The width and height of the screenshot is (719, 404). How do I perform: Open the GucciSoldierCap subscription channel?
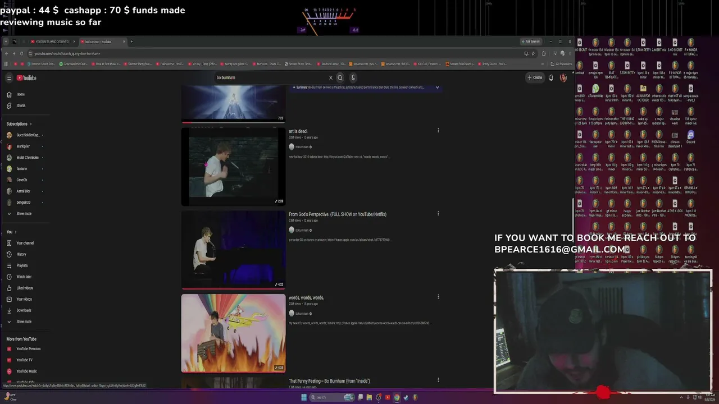(25, 135)
